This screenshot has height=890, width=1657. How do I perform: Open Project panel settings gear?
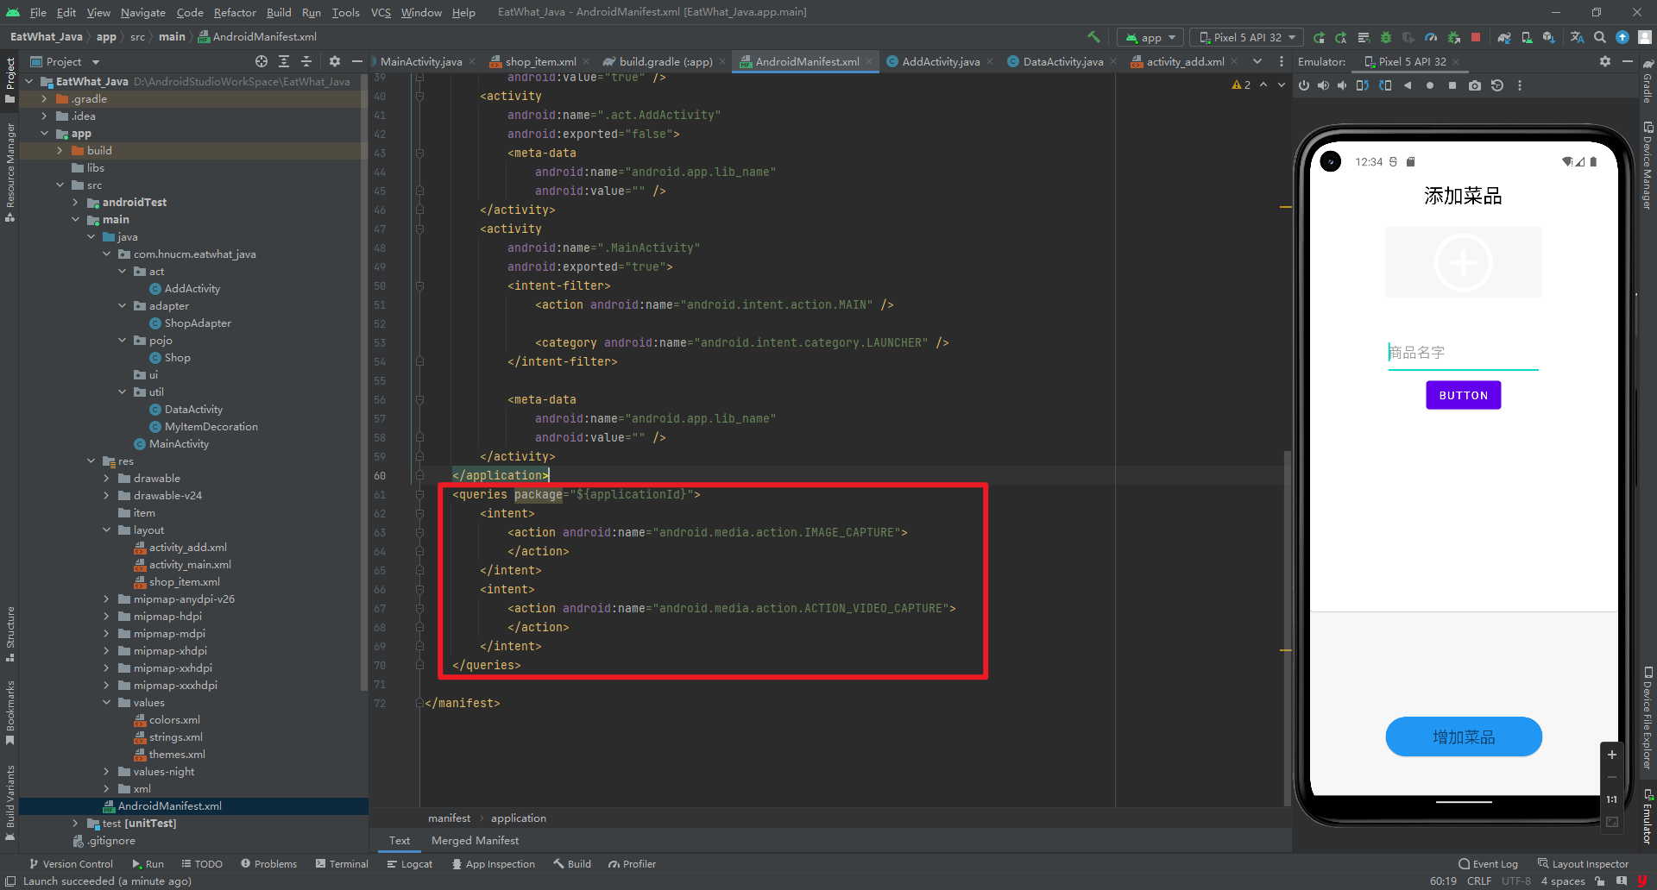pyautogui.click(x=335, y=61)
